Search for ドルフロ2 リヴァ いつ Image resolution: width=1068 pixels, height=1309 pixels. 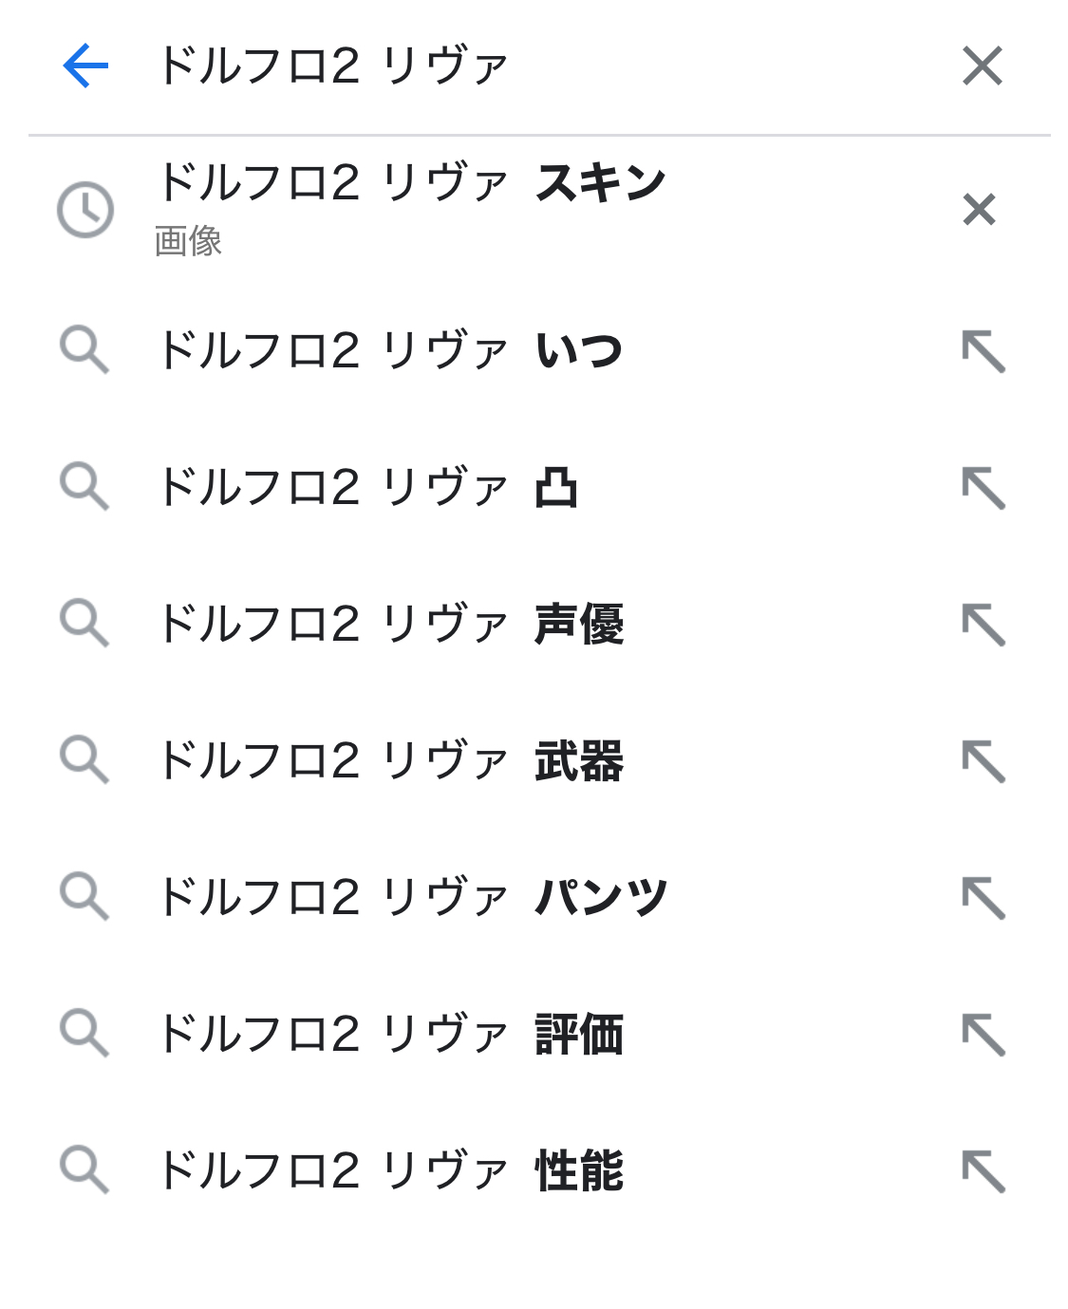[x=389, y=351]
